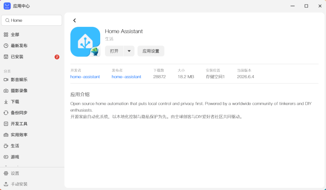The image size is (326, 190).
Task: Click the back arrow icon
Action: click(x=75, y=21)
